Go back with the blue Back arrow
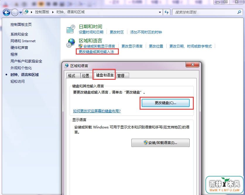245x195 pixels. coord(6,12)
